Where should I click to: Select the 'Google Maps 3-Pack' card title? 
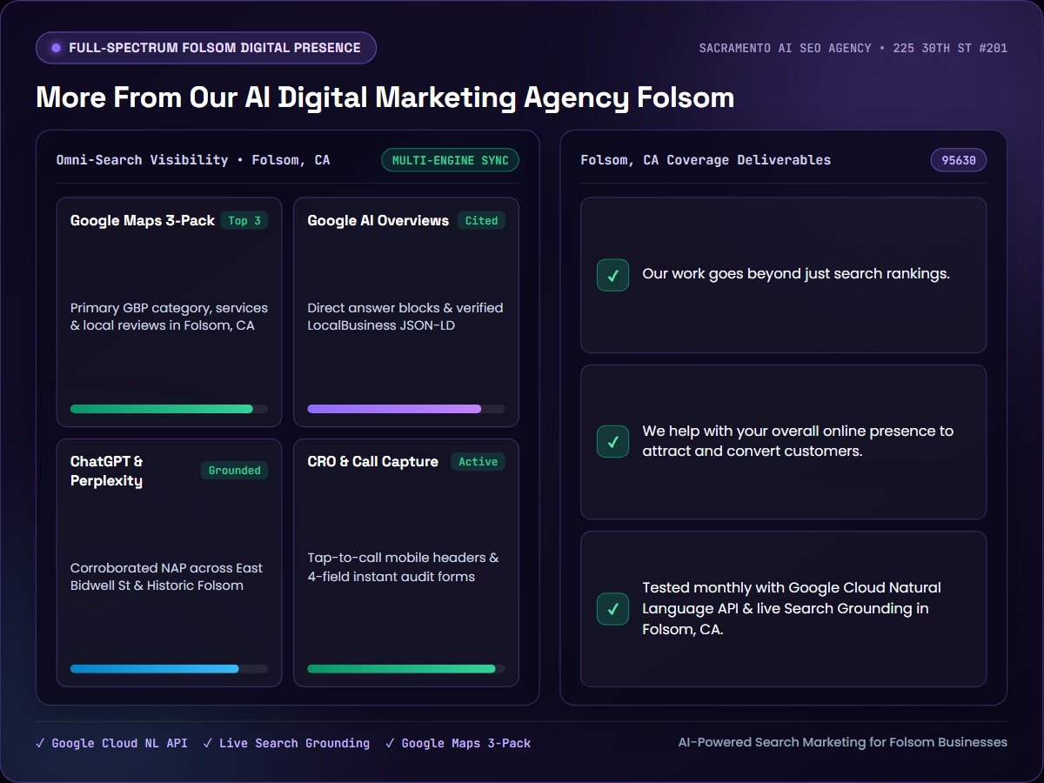coord(143,221)
